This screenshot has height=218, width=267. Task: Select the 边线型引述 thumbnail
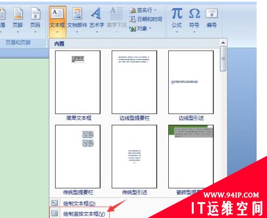191,82
